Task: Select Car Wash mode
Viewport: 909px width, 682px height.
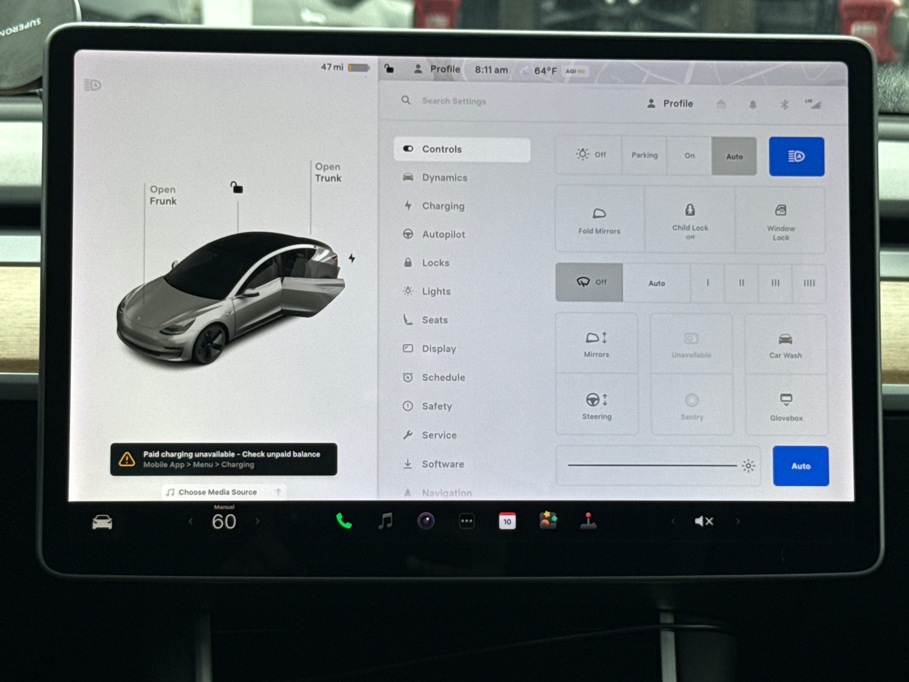Action: pyautogui.click(x=786, y=343)
